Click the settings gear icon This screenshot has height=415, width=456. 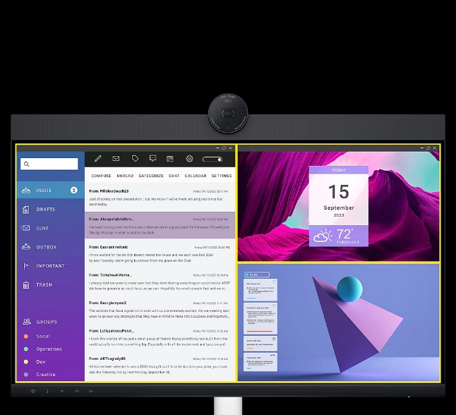[x=189, y=159]
